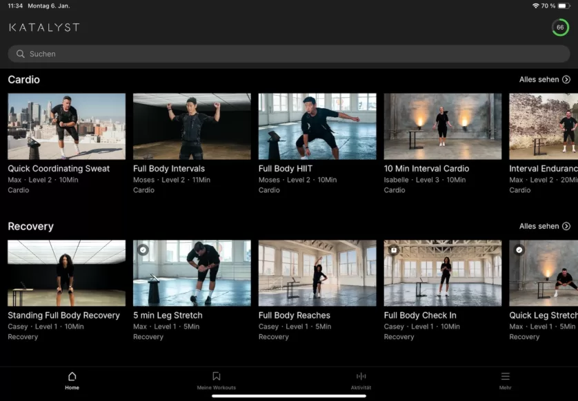Tap checkmark badge on Quick Leg Stretch thumbnail
The height and width of the screenshot is (401, 578).
(x=519, y=249)
